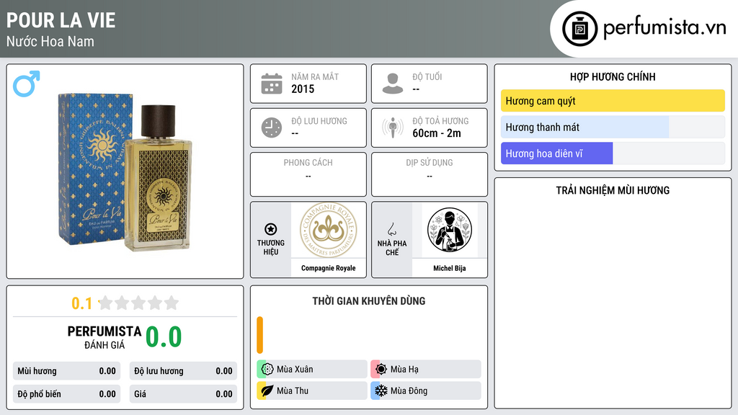Click the flower icon for Mùa Xuân
Viewport: 738px width, 415px height.
point(267,370)
